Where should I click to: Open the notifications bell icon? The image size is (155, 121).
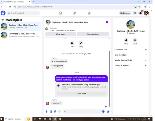140,13
